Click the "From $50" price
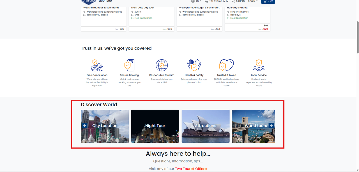This screenshot has width=359, height=172. click(167, 29)
